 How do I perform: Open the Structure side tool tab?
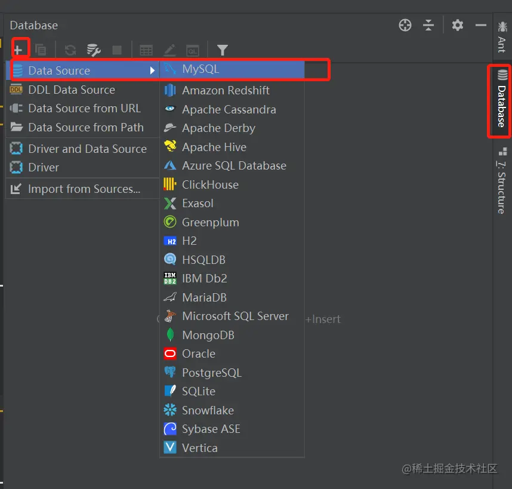coord(502,181)
